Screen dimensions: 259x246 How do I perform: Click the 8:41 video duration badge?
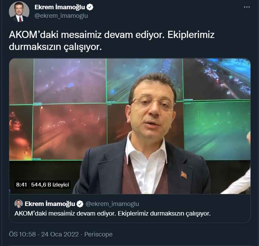pos(22,184)
